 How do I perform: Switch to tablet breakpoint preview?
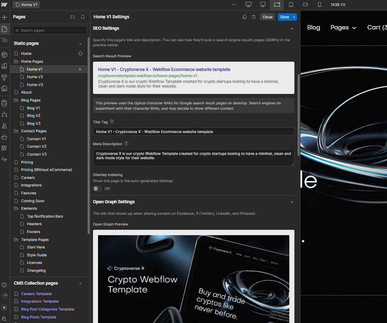tap(291, 5)
